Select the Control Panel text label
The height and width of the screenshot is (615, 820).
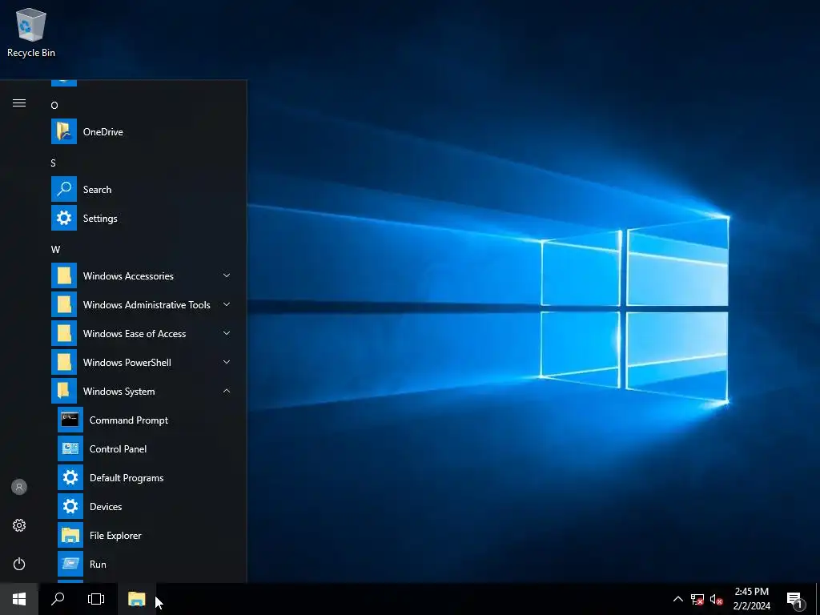click(118, 448)
